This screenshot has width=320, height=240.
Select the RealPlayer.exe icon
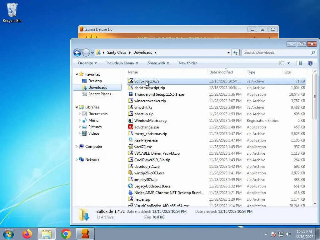(x=130, y=140)
